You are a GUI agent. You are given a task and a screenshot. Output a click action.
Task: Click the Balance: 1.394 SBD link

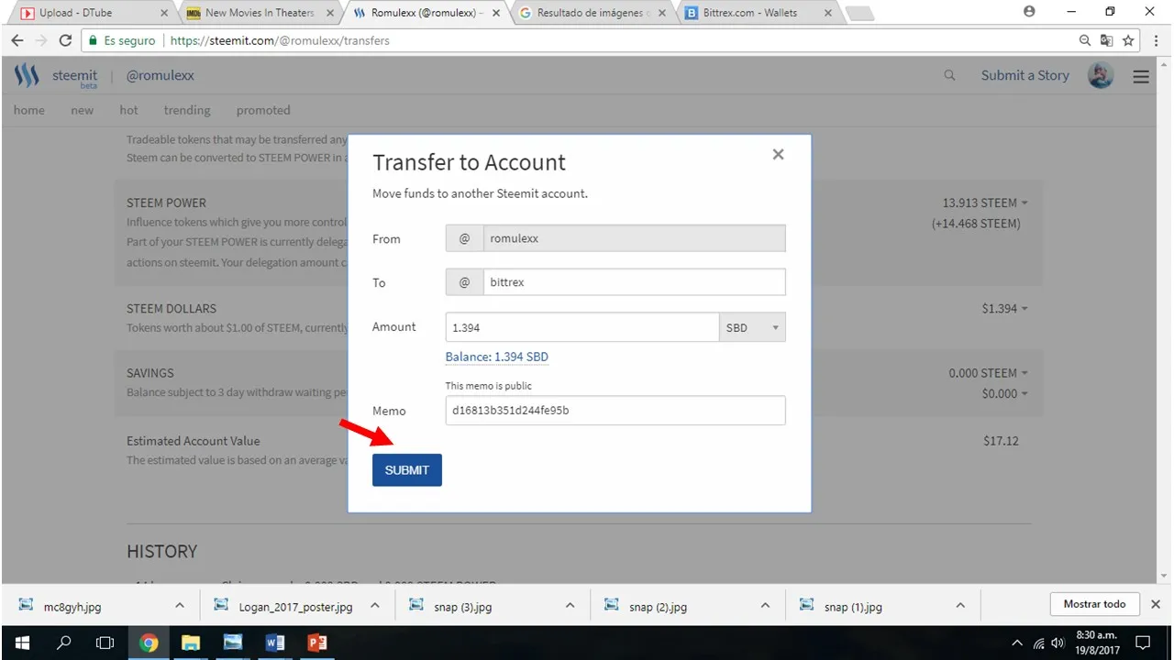tap(497, 357)
